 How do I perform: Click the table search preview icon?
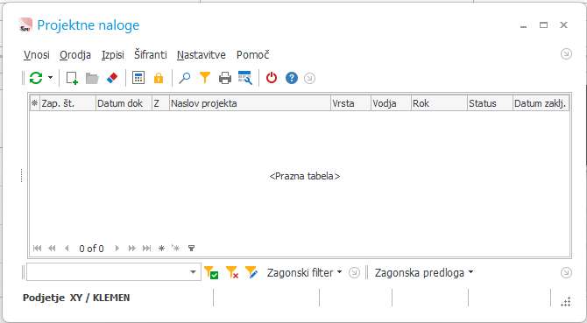(245, 78)
